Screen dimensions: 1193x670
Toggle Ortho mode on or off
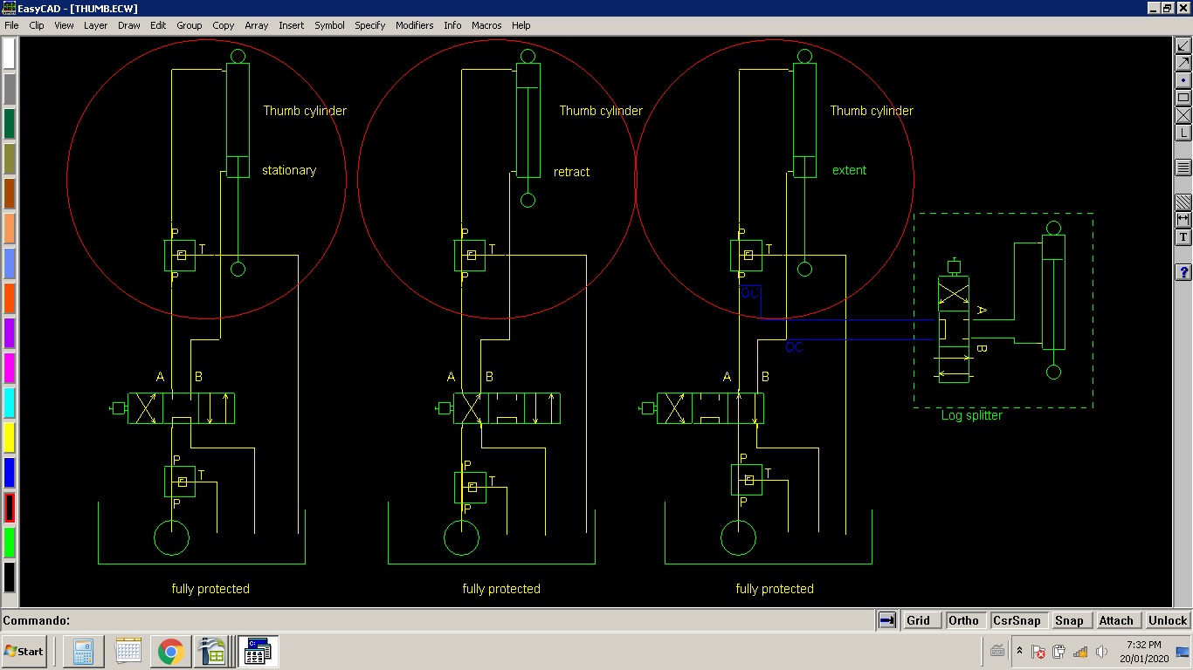[x=963, y=620]
